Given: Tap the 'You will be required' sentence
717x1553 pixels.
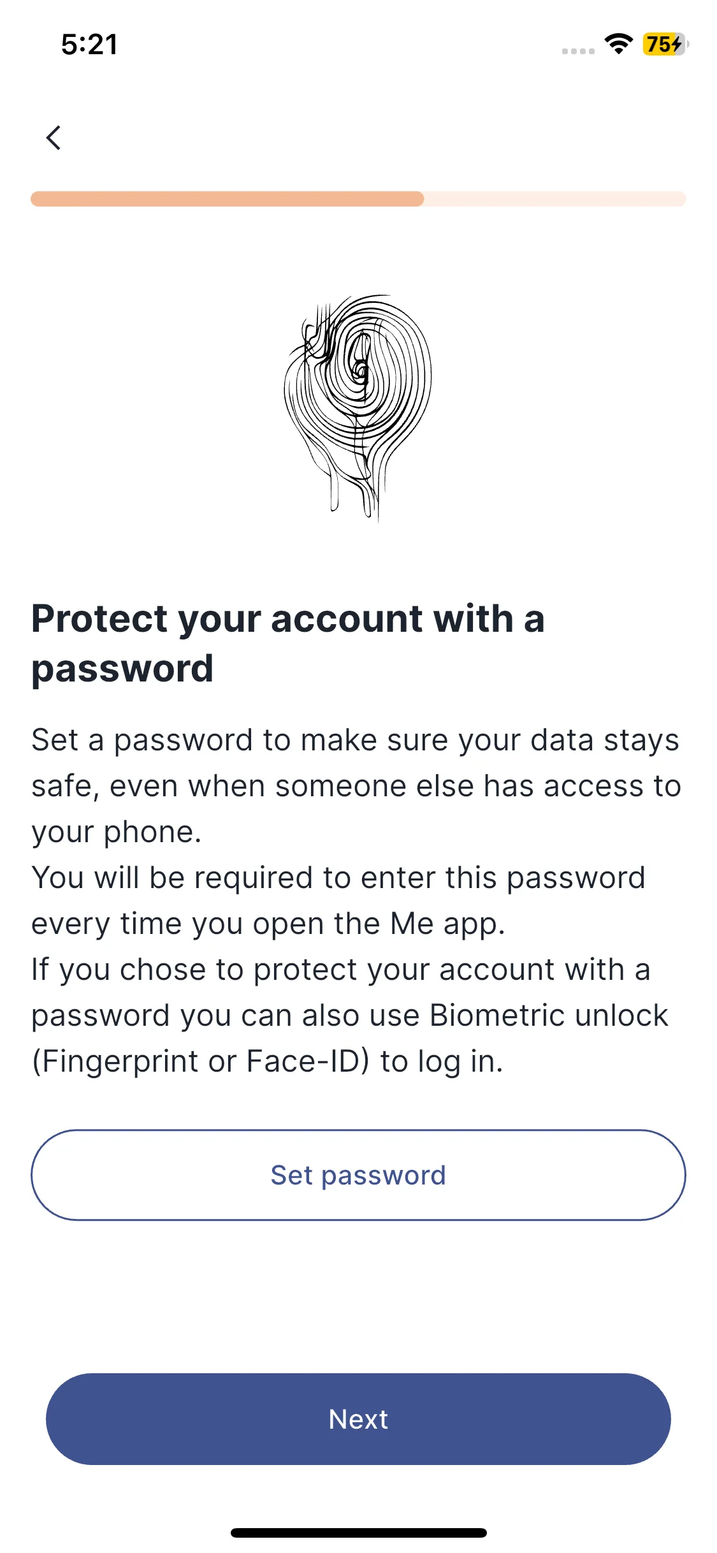Looking at the screenshot, I should (x=338, y=901).
